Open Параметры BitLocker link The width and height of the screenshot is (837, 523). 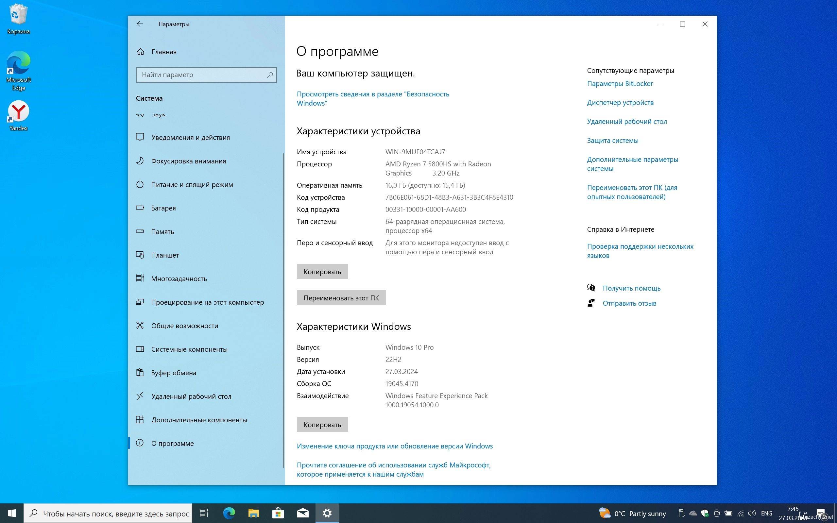(620, 84)
